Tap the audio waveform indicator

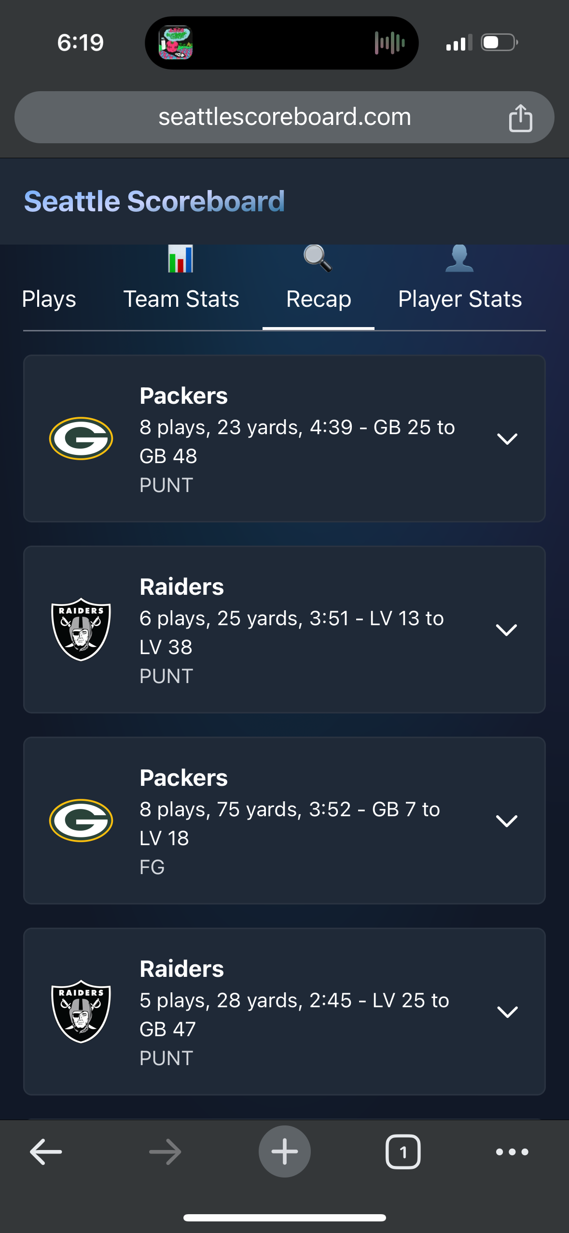pos(389,43)
